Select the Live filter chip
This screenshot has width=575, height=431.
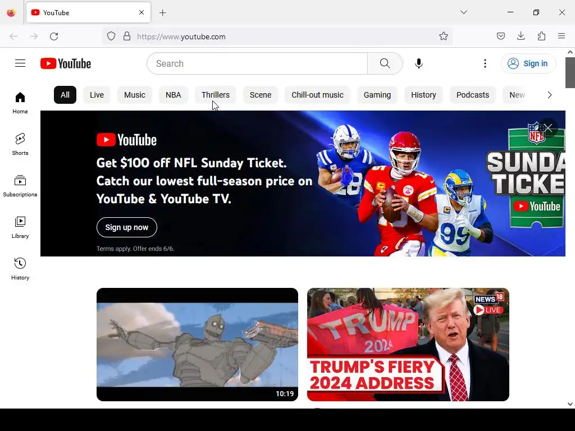coord(97,95)
